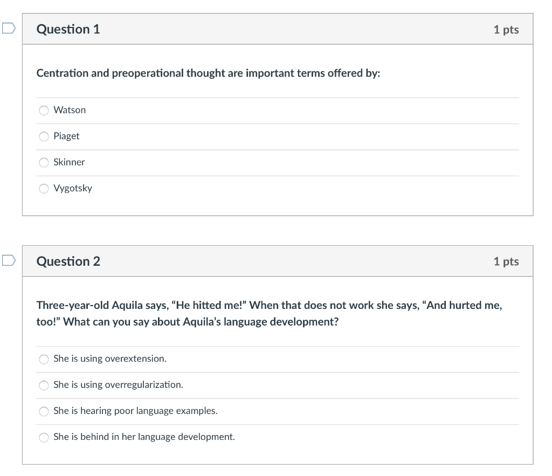Select 'She is hearing poor language examples'
Image resolution: width=552 pixels, height=476 pixels.
44,411
